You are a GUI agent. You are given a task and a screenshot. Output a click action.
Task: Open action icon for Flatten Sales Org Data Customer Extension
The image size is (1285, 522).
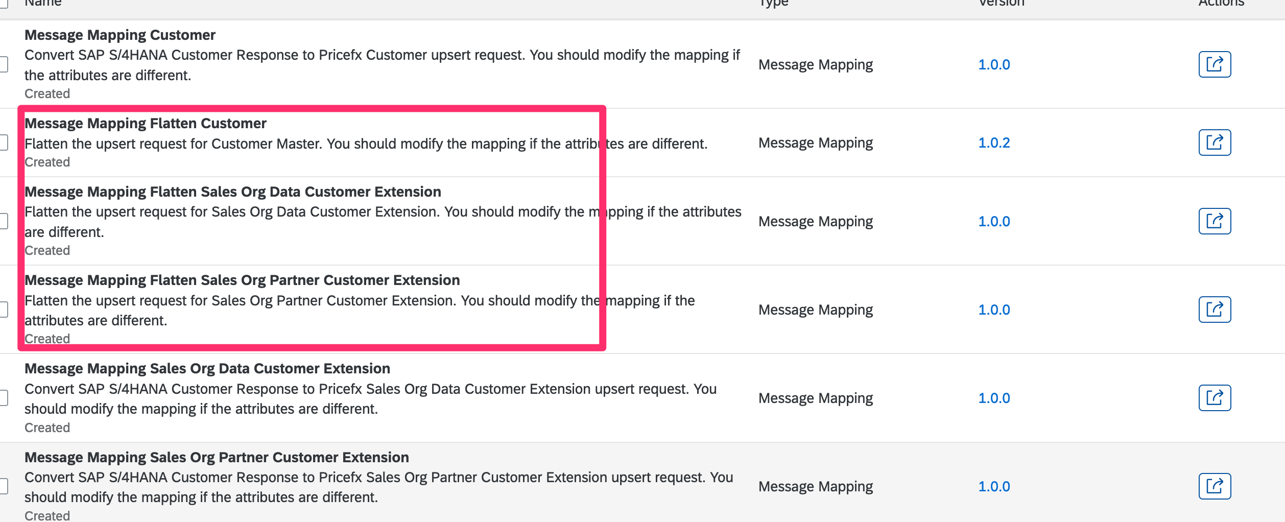1214,221
